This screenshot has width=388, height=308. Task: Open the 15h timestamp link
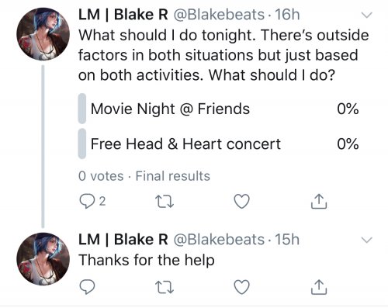pyautogui.click(x=287, y=240)
